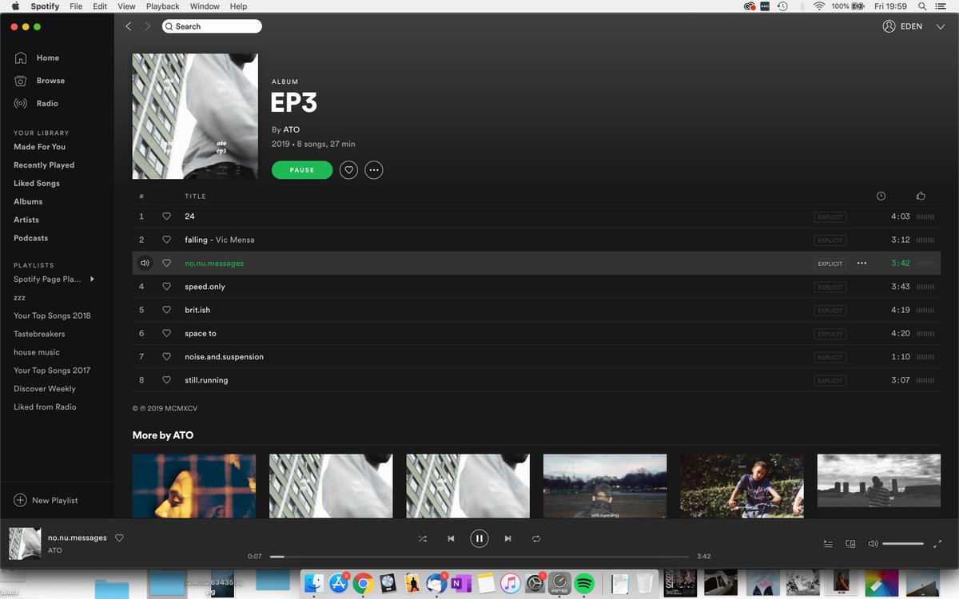959x599 pixels.
Task: Open the EP3 album cover image
Action: pos(195,116)
